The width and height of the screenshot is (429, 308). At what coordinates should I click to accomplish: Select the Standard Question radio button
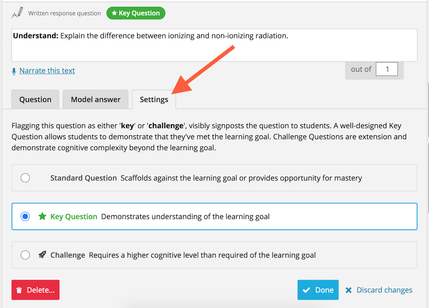(x=25, y=178)
